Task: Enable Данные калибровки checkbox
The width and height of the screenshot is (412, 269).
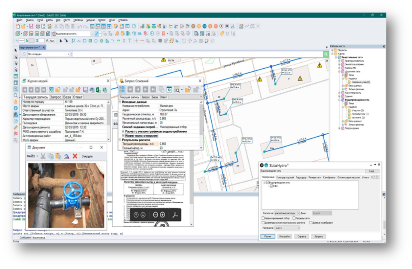Action: [311, 222]
